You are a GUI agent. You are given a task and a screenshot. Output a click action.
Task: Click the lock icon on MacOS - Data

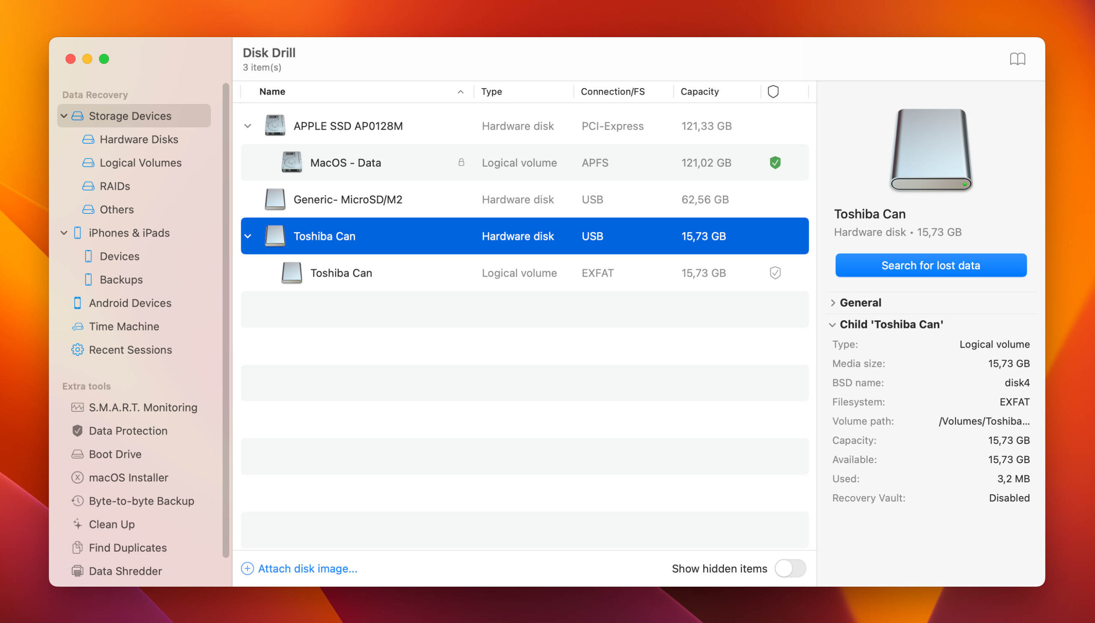point(461,162)
